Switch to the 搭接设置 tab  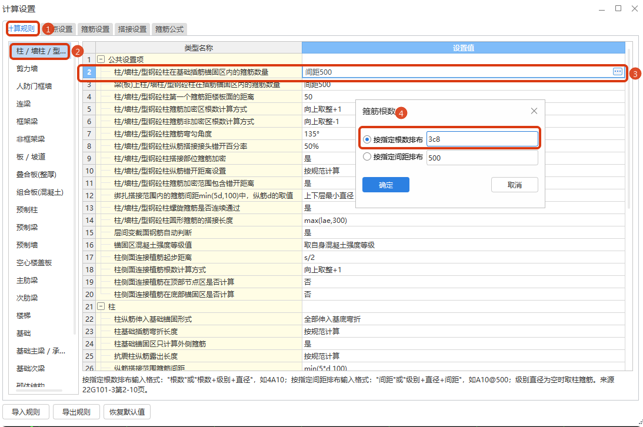point(132,29)
